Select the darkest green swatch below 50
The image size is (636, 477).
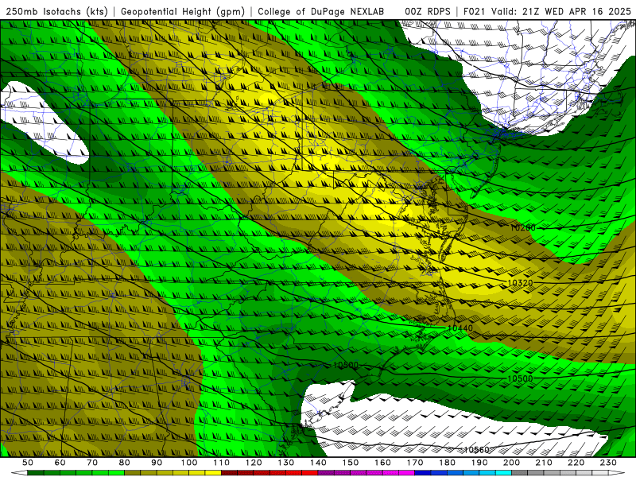pos(35,473)
